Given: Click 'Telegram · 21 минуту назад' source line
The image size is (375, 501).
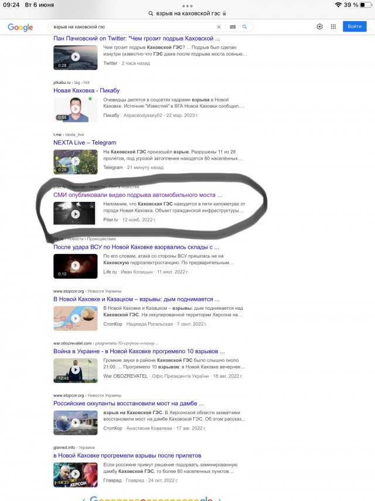Looking at the screenshot, I should [x=133, y=167].
